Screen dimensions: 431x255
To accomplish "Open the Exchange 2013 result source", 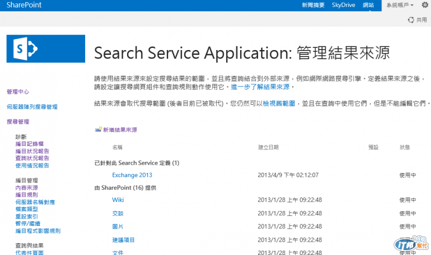I will click(132, 175).
